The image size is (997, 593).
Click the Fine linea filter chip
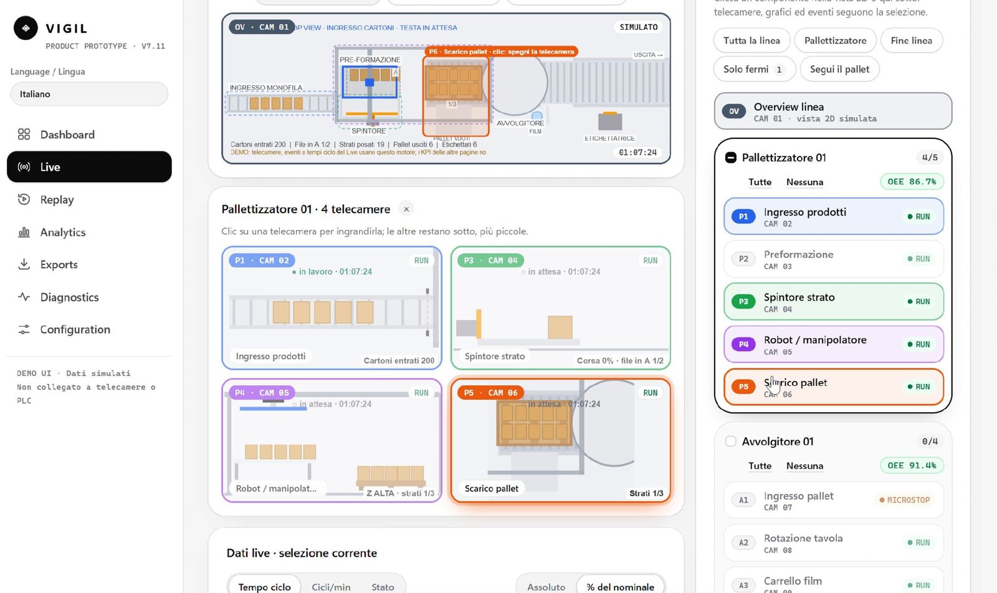click(912, 41)
